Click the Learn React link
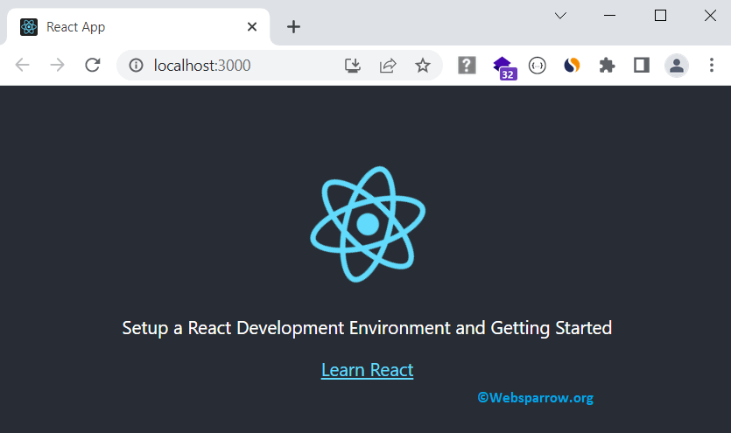The image size is (731, 433). point(368,370)
